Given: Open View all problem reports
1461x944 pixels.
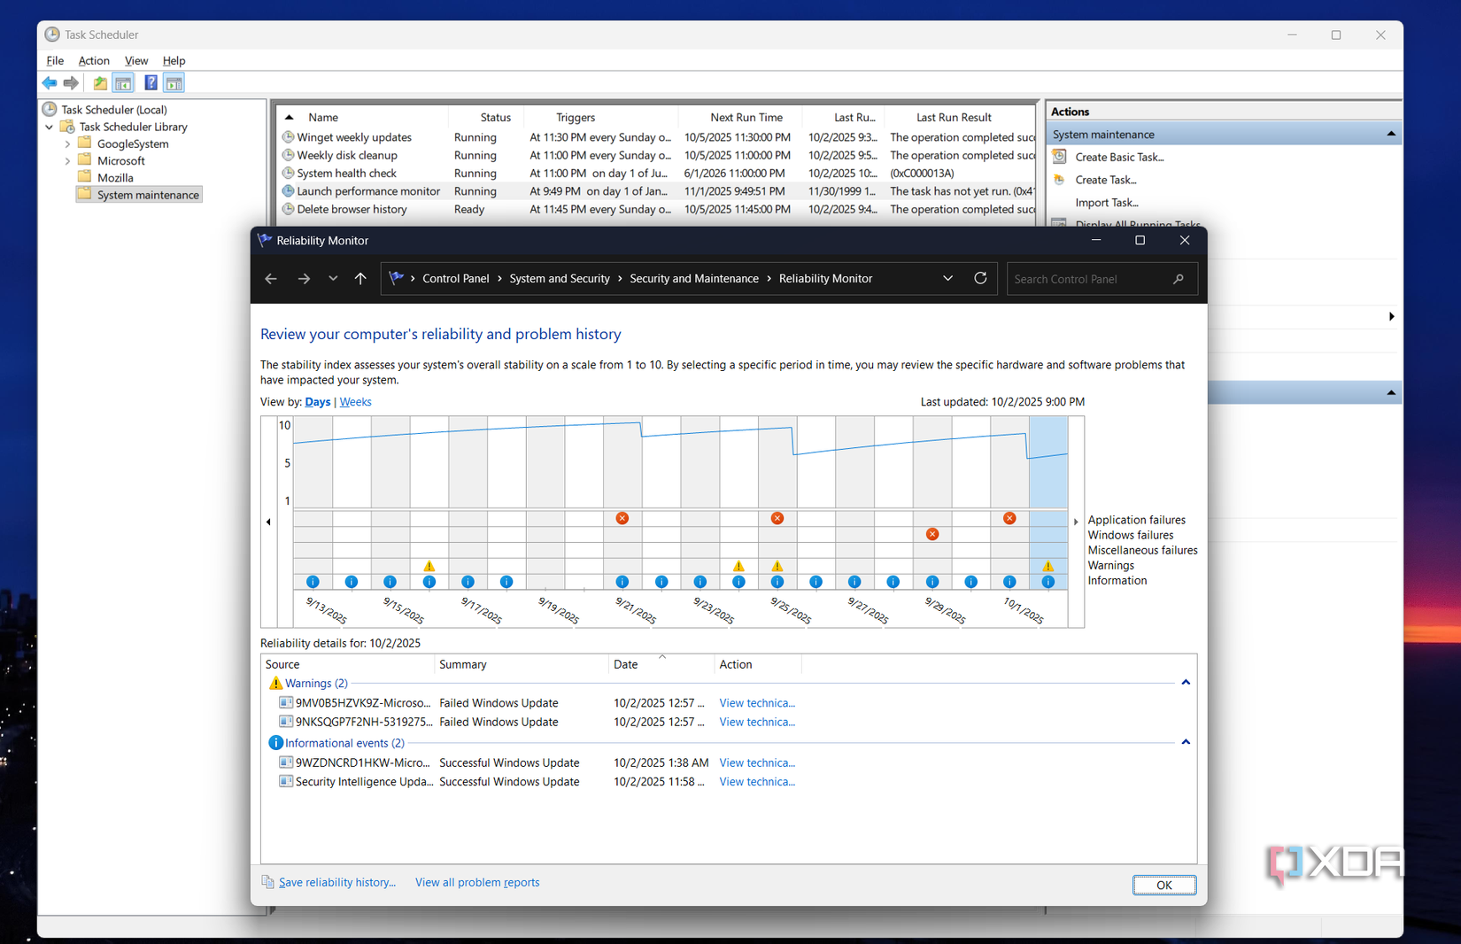Looking at the screenshot, I should click(x=477, y=882).
